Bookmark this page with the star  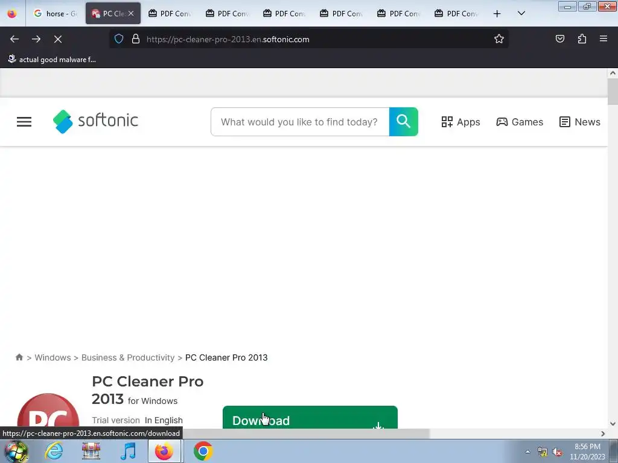click(x=499, y=39)
